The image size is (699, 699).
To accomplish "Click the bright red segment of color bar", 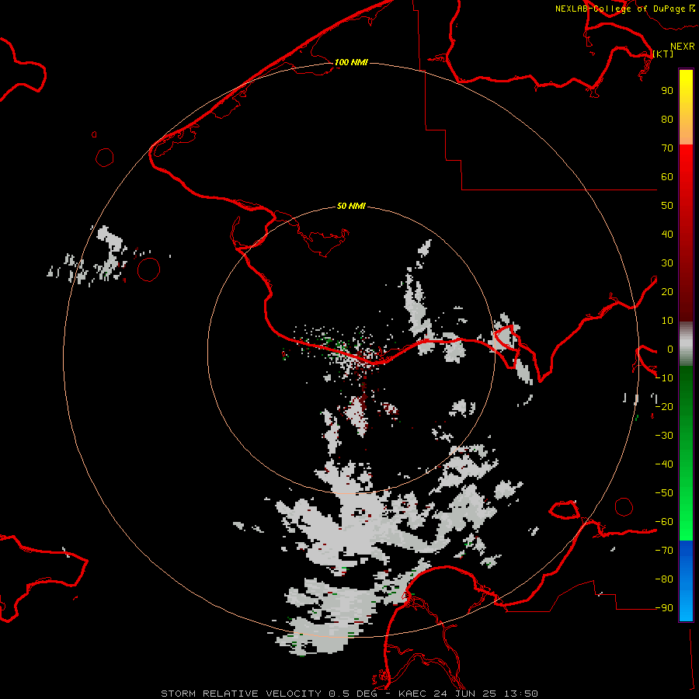I will [x=686, y=233].
